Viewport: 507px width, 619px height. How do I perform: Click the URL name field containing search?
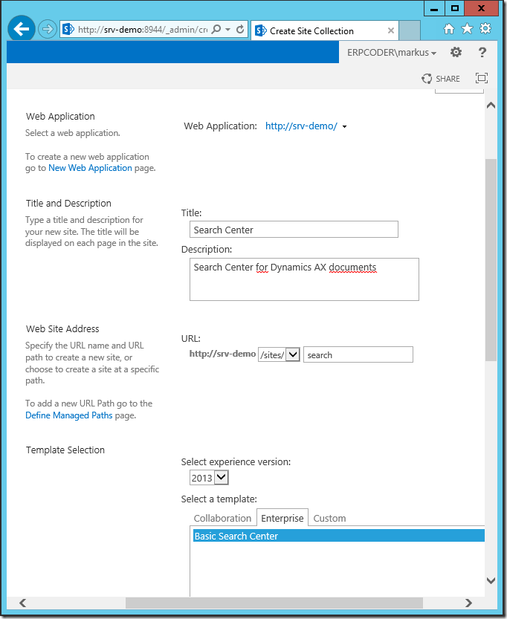point(358,354)
